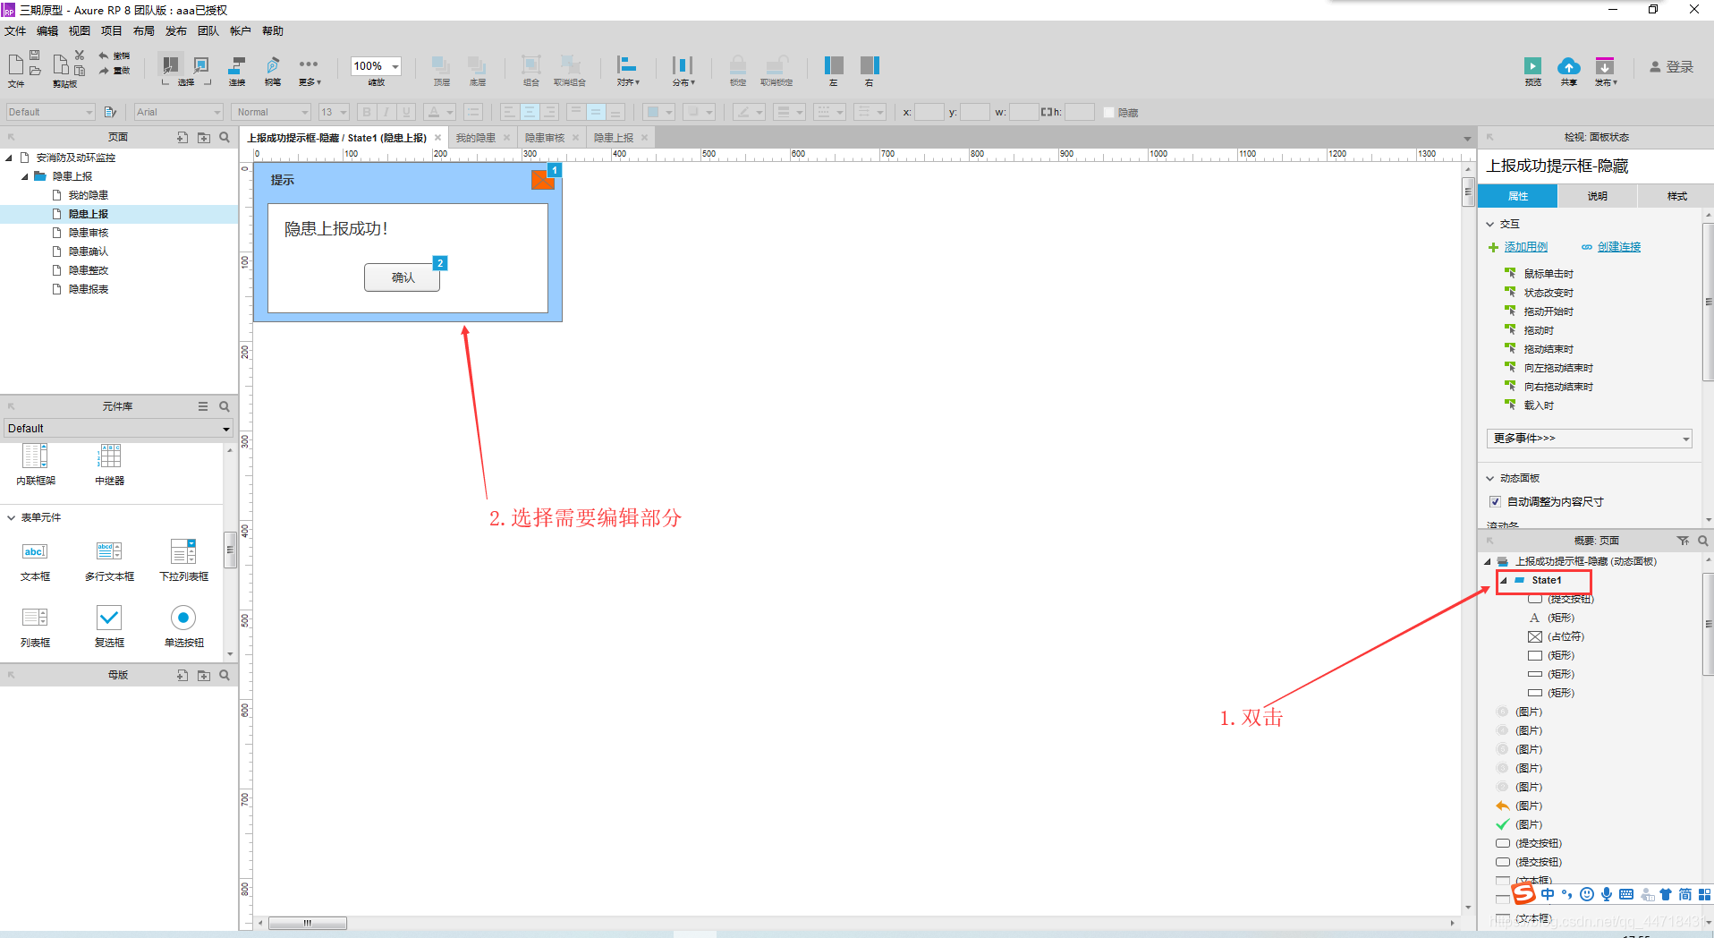Click the orange close placeholder in the dialog
1714x938 pixels.
[542, 180]
